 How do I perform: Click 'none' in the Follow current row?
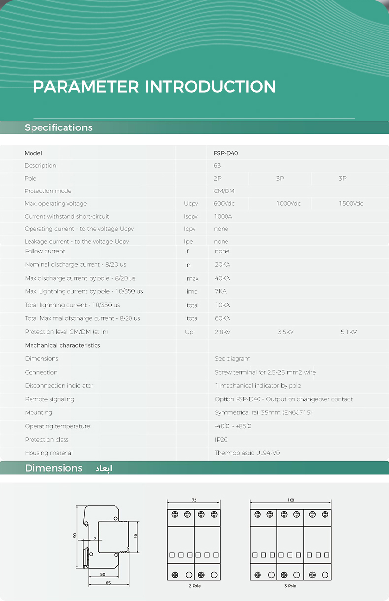click(222, 251)
